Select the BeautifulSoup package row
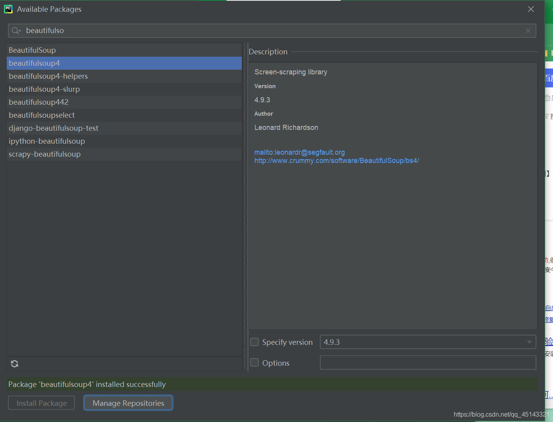The height and width of the screenshot is (422, 553). (124, 50)
